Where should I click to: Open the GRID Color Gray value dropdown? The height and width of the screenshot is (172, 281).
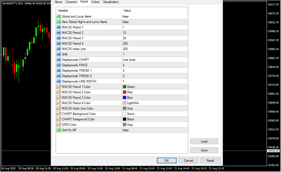(x=154, y=125)
